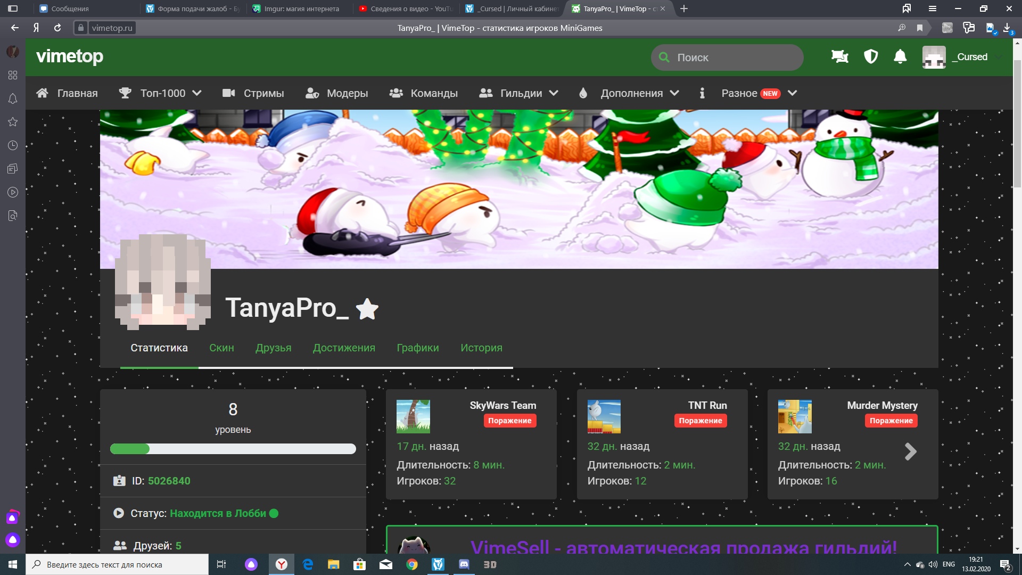Open Discord from taskbar
The image size is (1022, 575).
pyautogui.click(x=464, y=564)
